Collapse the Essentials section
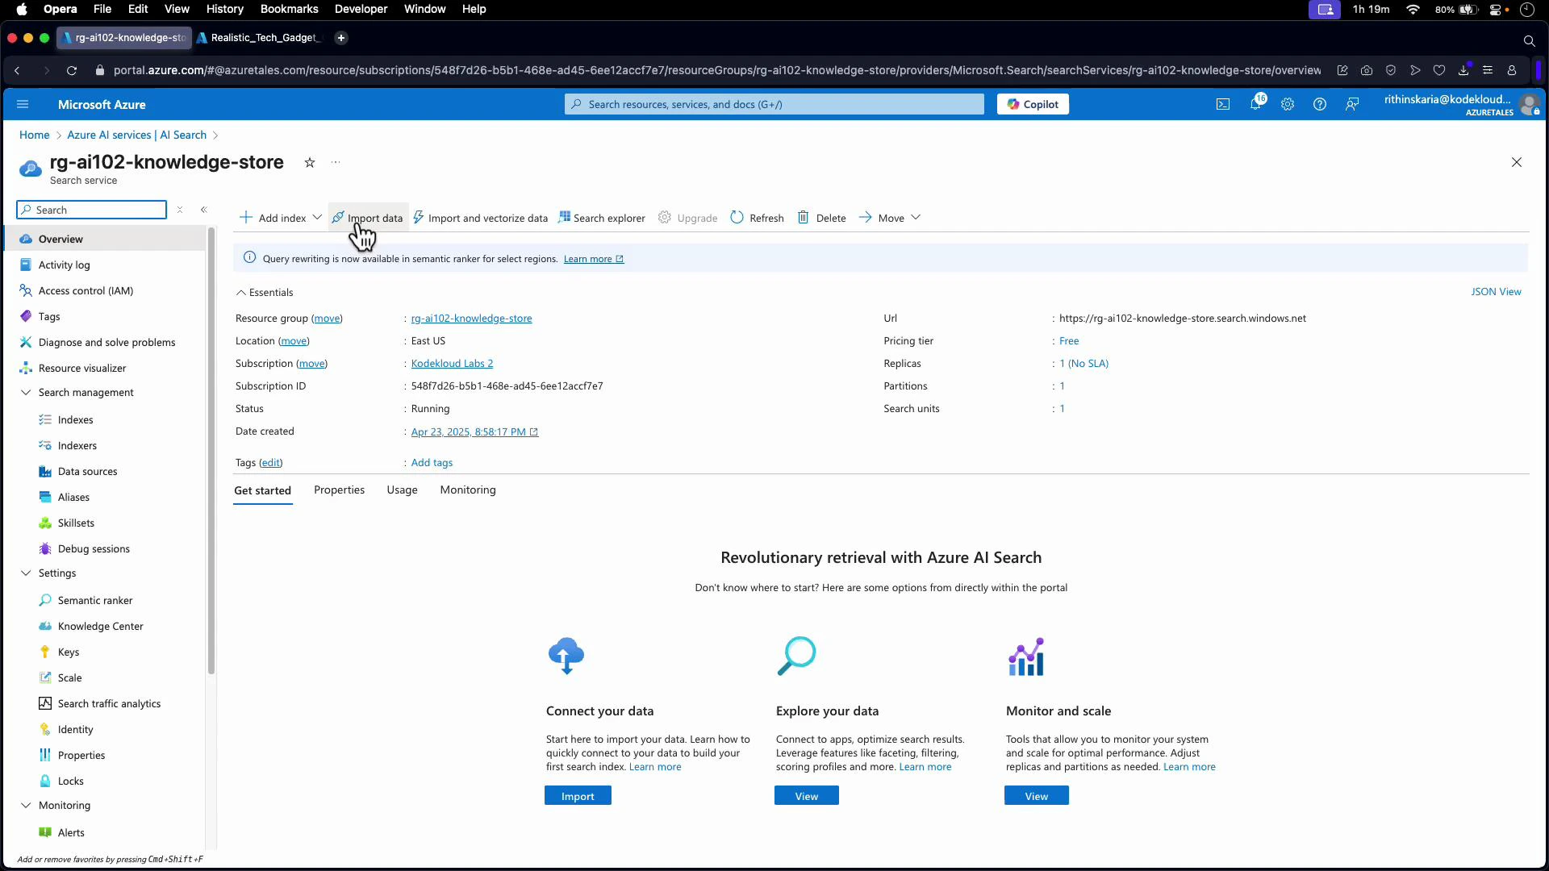1549x871 pixels. [240, 292]
